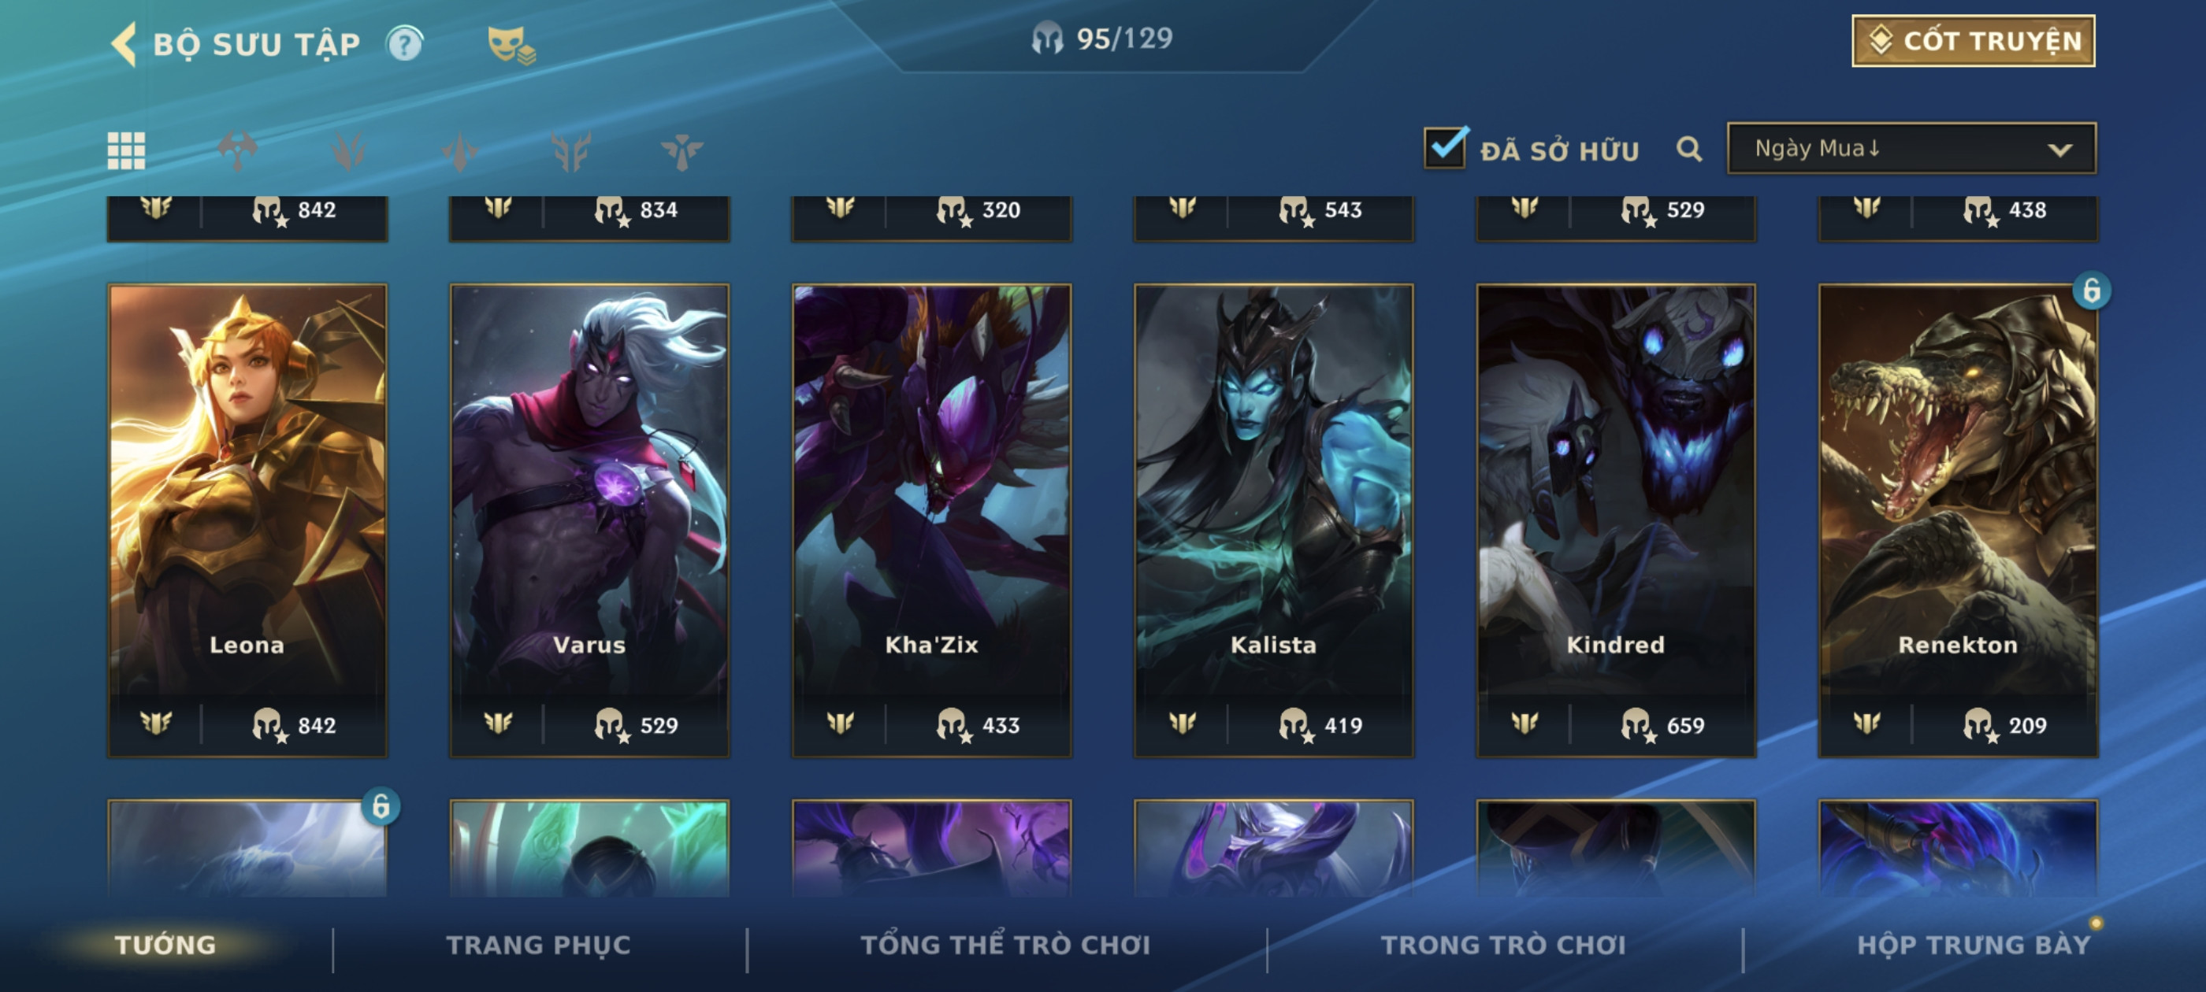Select the all-champions grid filter icon
2206x992 pixels.
tap(126, 150)
